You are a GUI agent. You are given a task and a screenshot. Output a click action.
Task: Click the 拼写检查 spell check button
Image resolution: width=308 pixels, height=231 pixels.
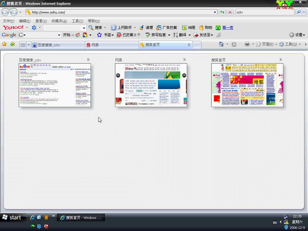156,35
